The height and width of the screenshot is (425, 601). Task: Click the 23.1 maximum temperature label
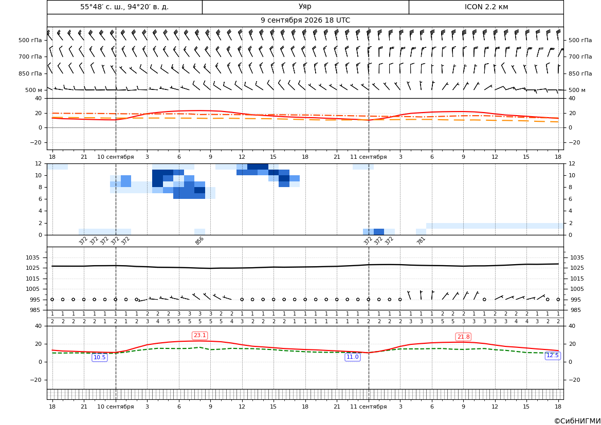pyautogui.click(x=199, y=336)
